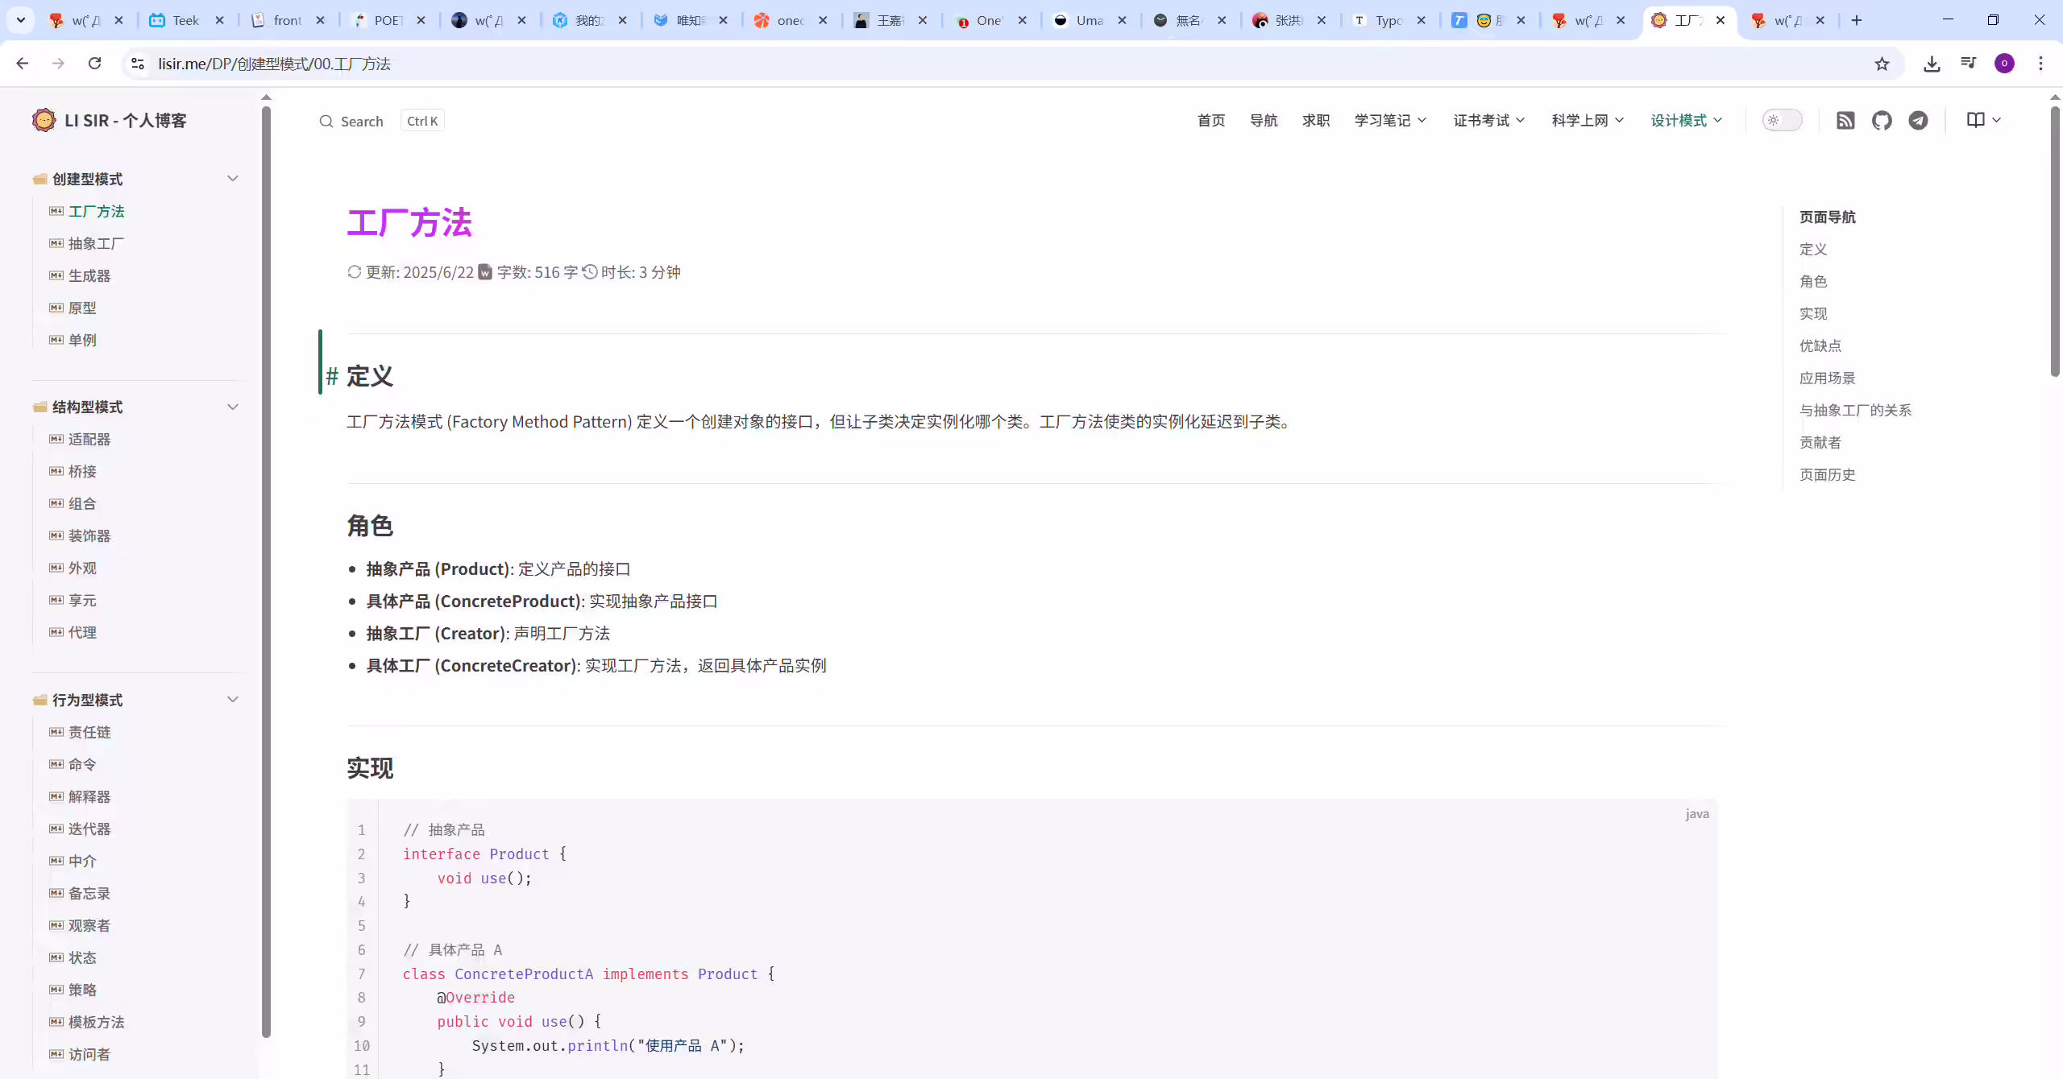Viewport: 2063px width, 1079px height.
Task: Open the tab search dropdown arrow
Action: 21,20
